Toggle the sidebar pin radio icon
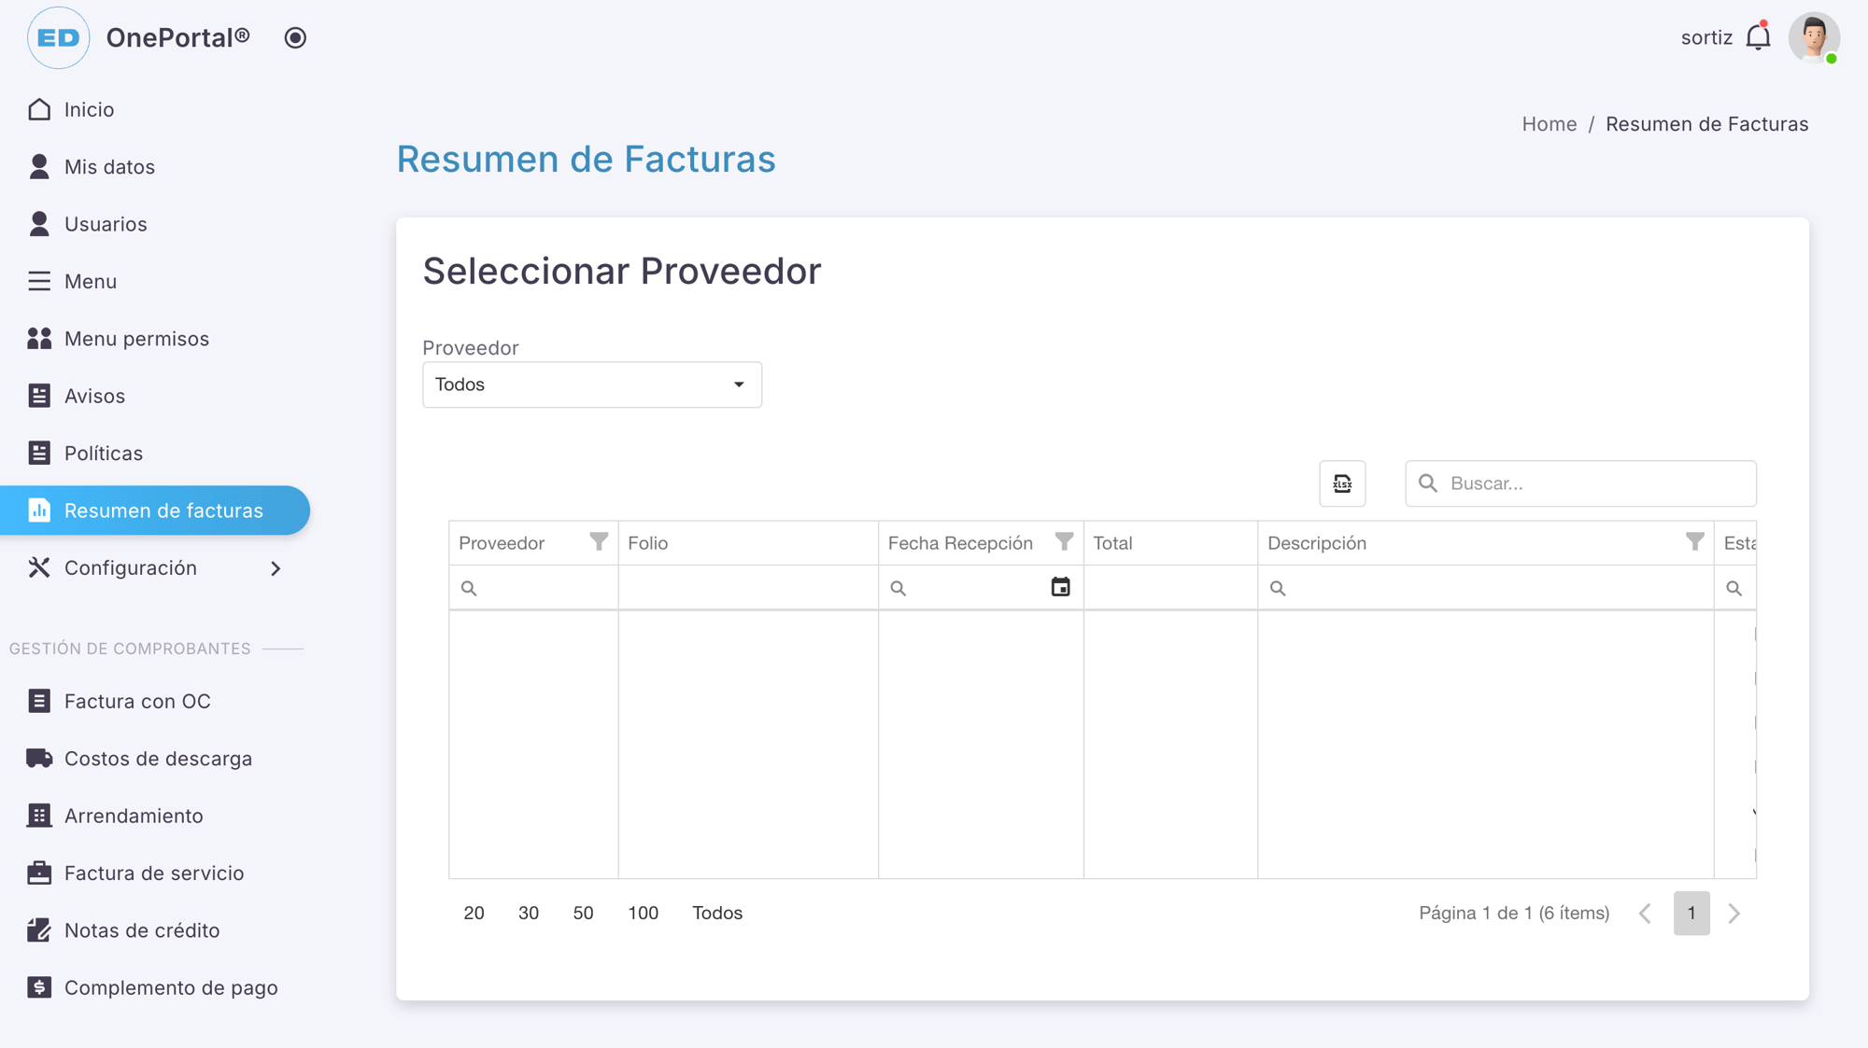This screenshot has height=1048, width=1868. coord(295,37)
